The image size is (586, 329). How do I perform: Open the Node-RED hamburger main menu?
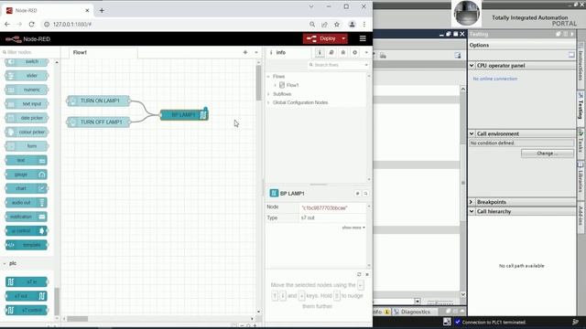pos(363,38)
